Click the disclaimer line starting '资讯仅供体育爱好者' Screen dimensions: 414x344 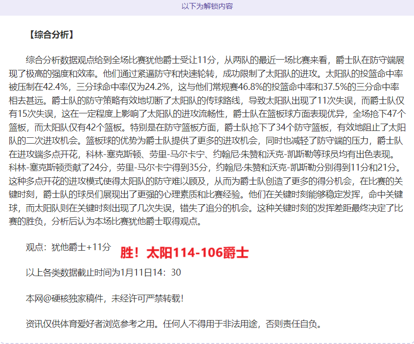pos(174,323)
